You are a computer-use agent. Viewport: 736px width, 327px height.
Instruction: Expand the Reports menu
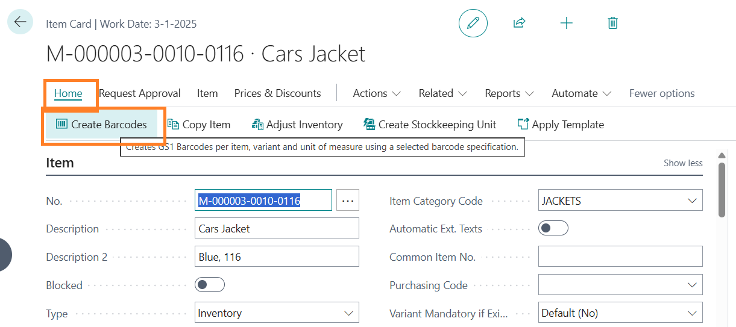click(509, 93)
